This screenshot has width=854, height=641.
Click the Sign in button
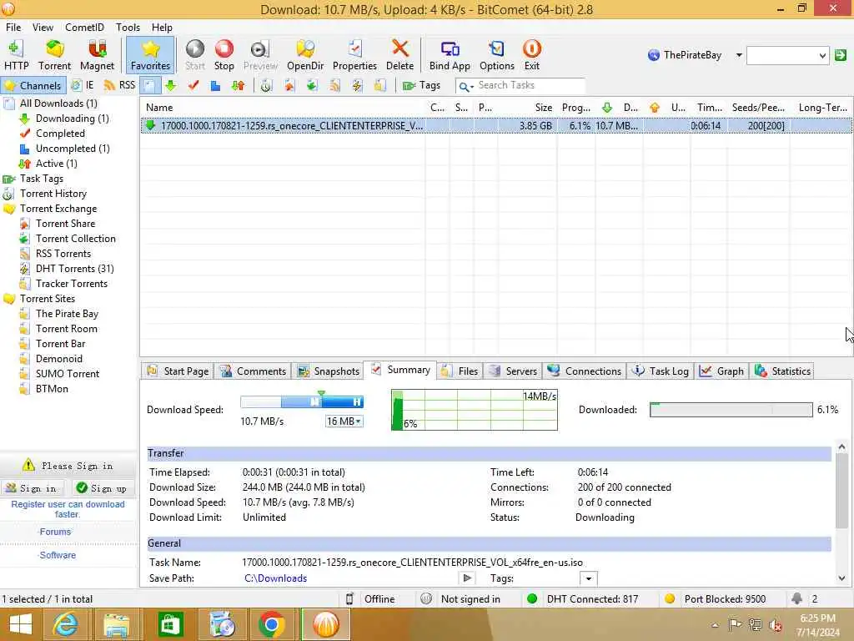[x=32, y=488]
